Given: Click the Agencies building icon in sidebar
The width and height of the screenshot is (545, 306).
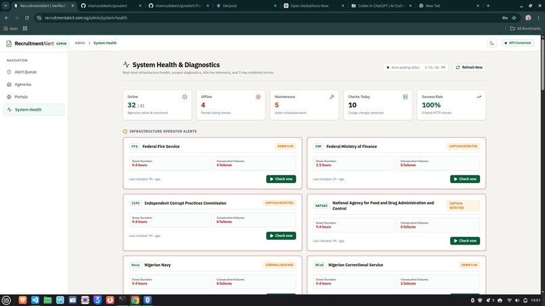Looking at the screenshot, I should pos(9,84).
